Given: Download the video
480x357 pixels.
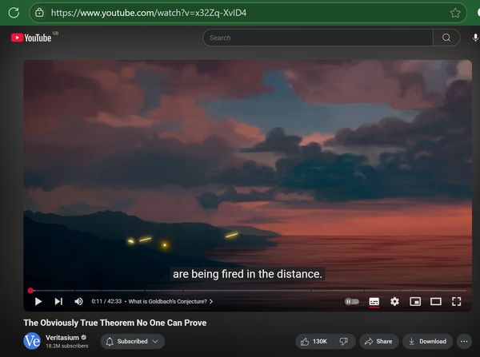Looking at the screenshot, I should pos(427,341).
